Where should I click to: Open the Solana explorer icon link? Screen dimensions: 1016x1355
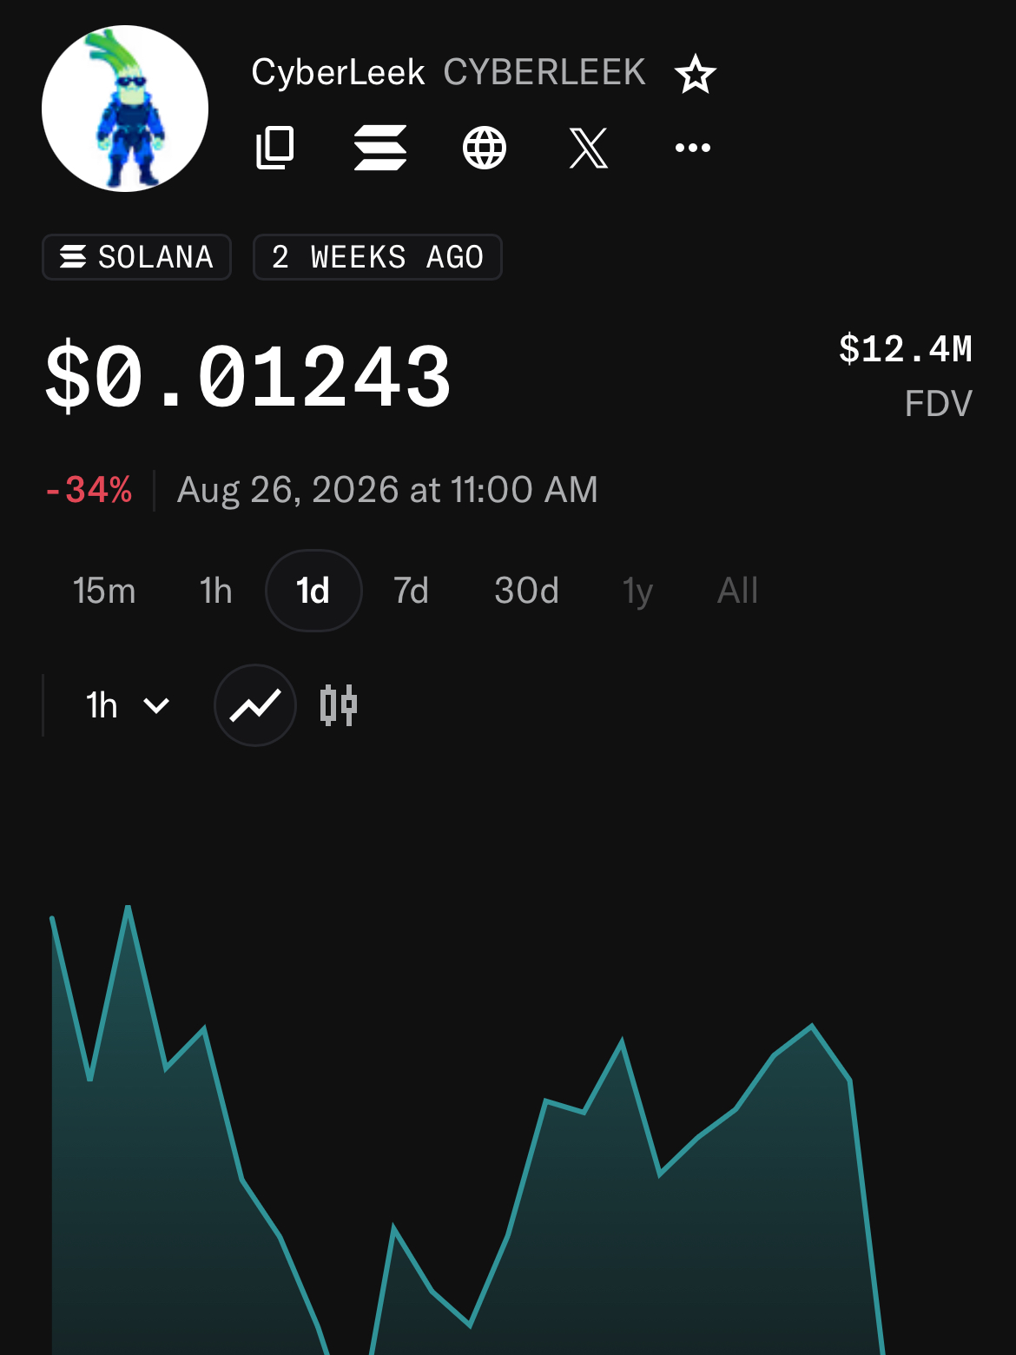coord(380,148)
